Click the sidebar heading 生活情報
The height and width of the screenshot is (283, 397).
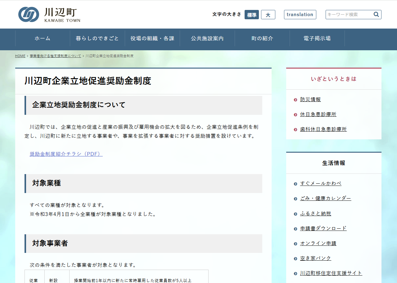[334, 163]
